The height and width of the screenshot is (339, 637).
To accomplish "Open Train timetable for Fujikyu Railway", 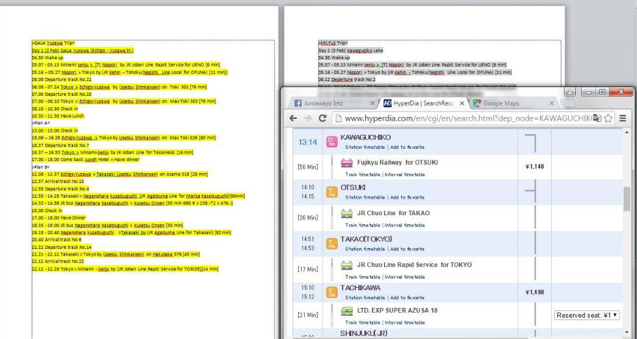I will coord(363,174).
